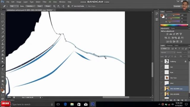The width and height of the screenshot is (190, 107).
Task: Select the active Pen tool
Action: click(3, 66)
